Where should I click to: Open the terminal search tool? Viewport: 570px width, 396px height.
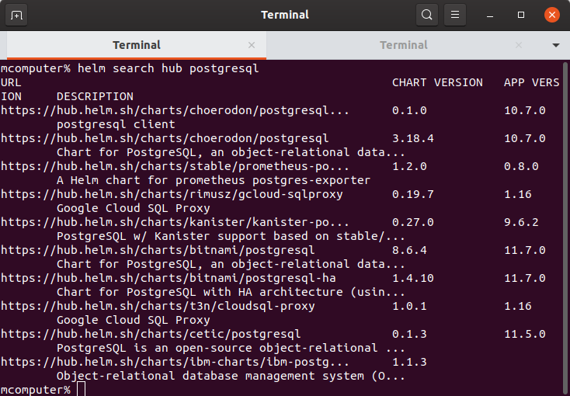click(427, 15)
